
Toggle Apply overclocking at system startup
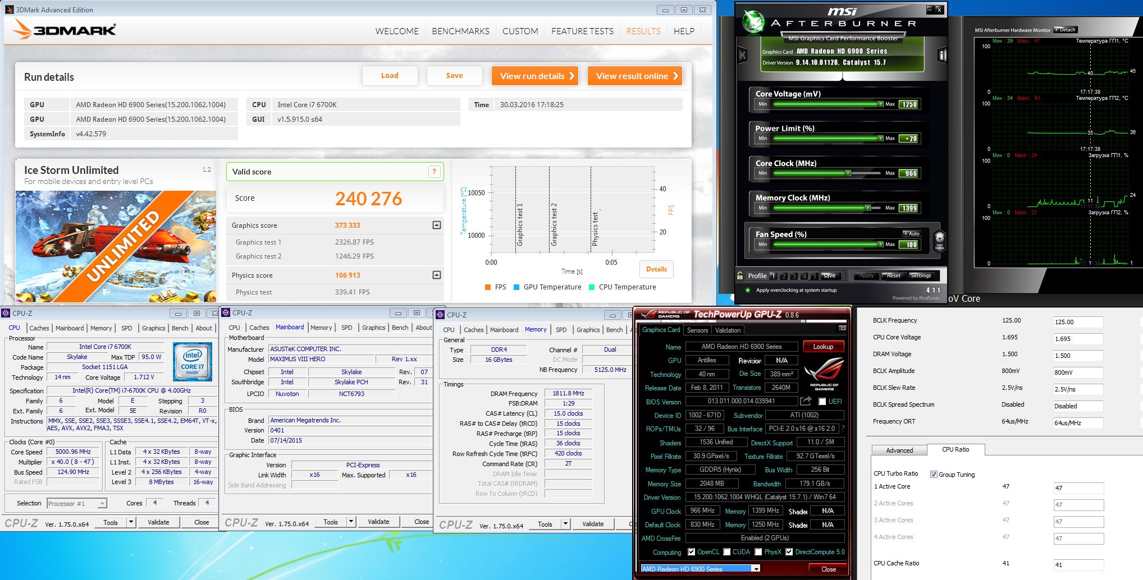pyautogui.click(x=748, y=290)
